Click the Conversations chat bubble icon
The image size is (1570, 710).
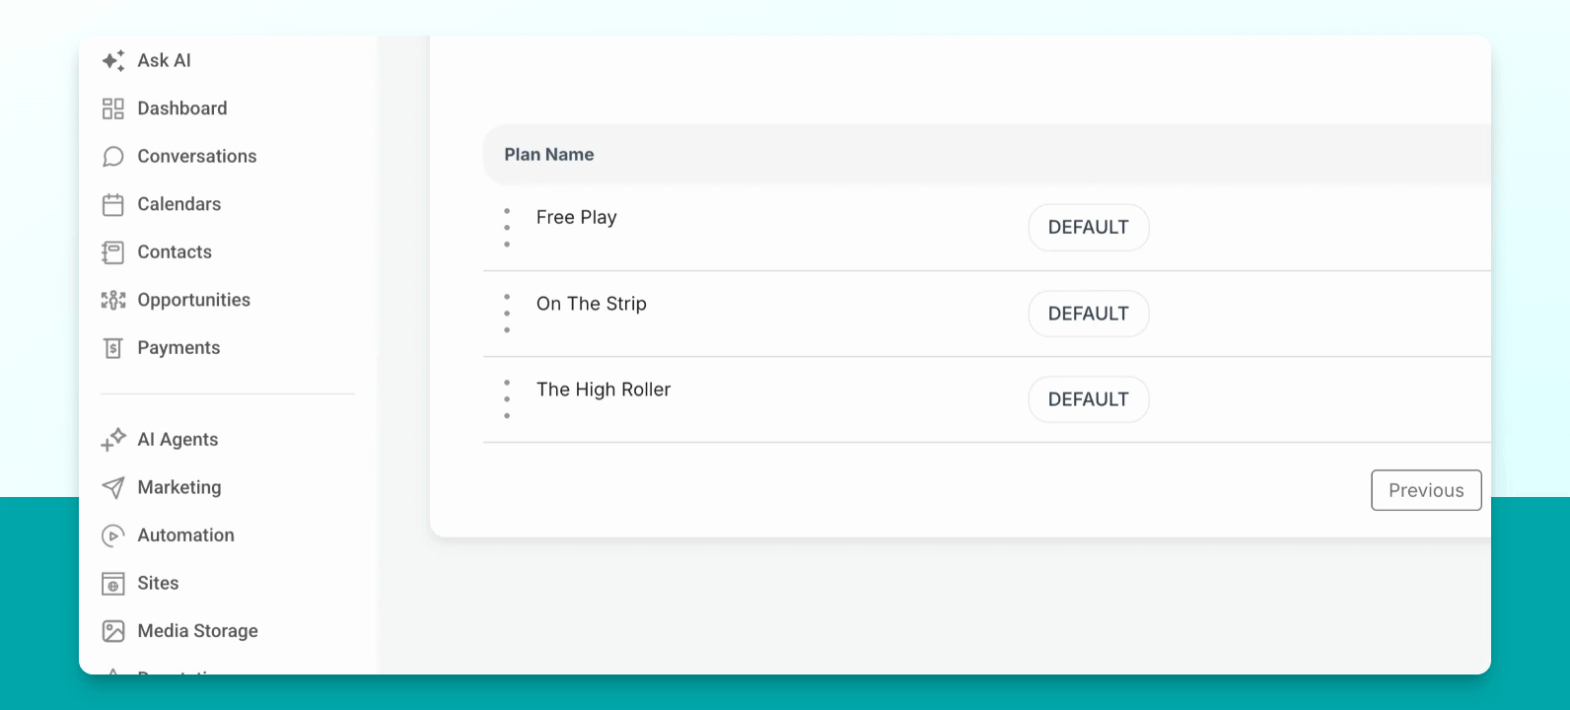[113, 157]
